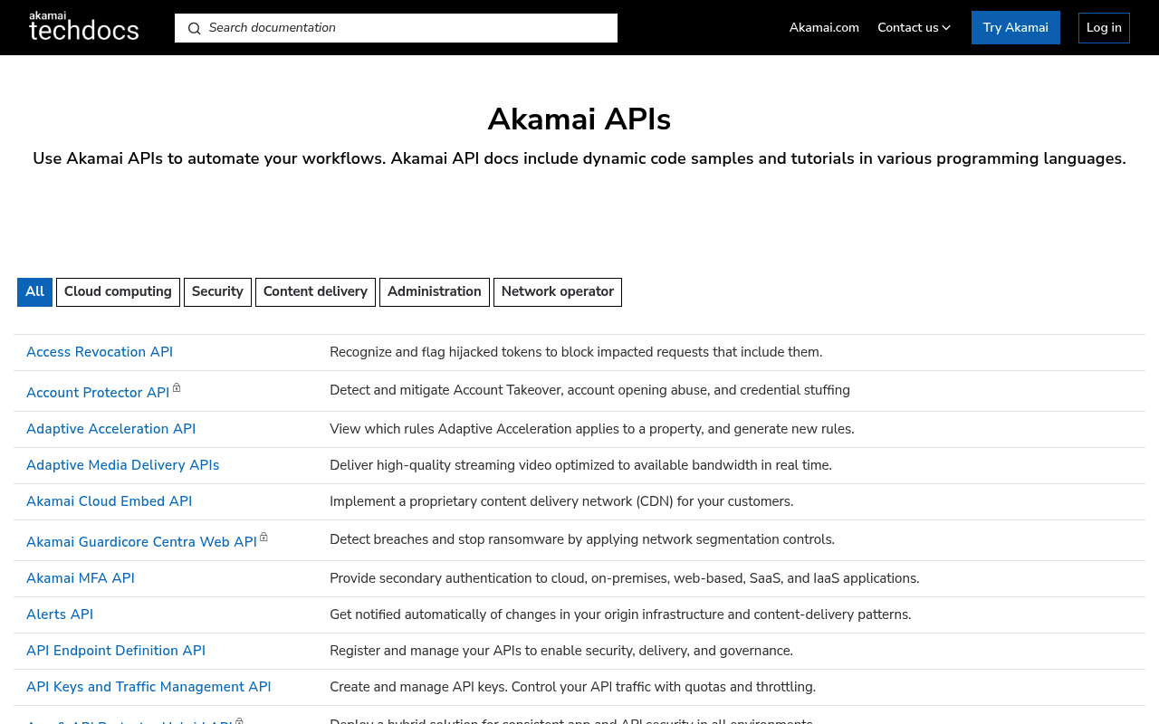Click description 'View which rules Adaptive Acceleration applies'
Image resolution: width=1159 pixels, height=724 pixels.
tap(591, 429)
